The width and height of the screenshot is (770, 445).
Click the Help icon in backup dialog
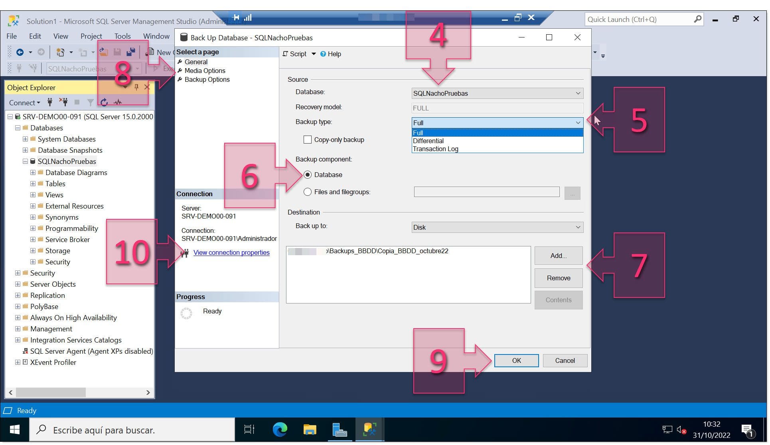coord(323,54)
